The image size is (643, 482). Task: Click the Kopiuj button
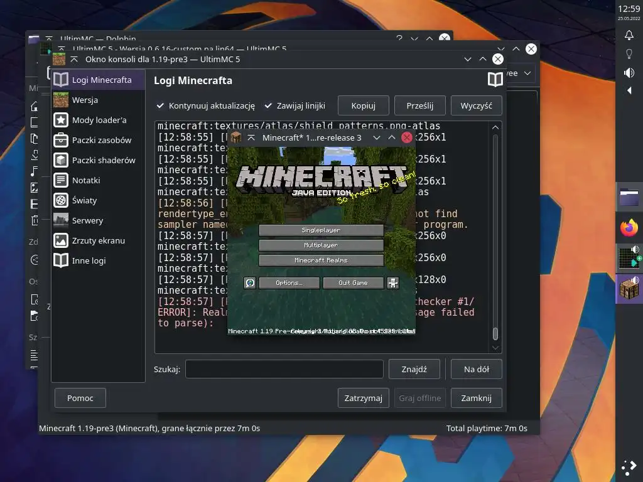[364, 105]
